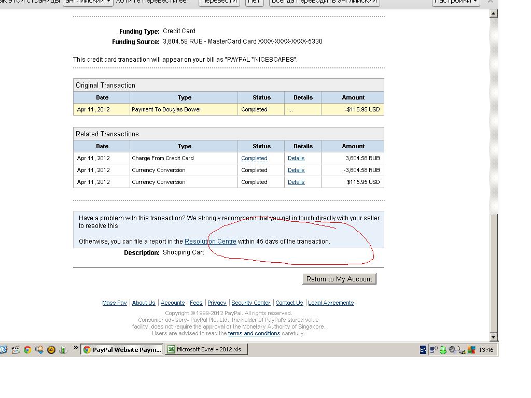Open the Security Center footer link
This screenshot has height=398, width=531.
pyautogui.click(x=250, y=303)
